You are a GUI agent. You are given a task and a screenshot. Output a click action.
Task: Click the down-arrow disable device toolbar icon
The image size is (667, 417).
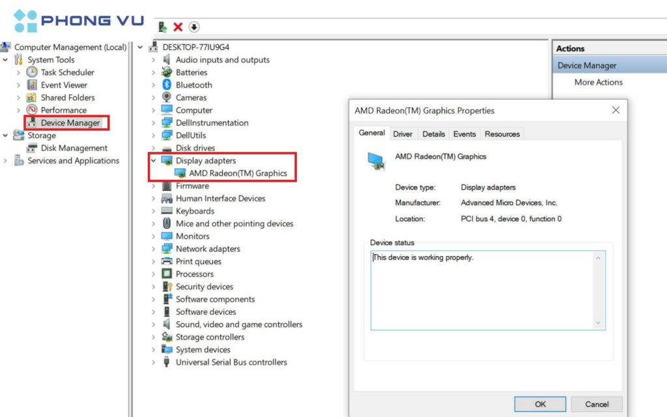pyautogui.click(x=194, y=27)
